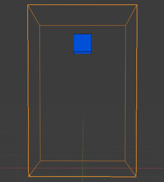
Task: Select the lower-right diagonal wireframe edge
Action: [130, 169]
